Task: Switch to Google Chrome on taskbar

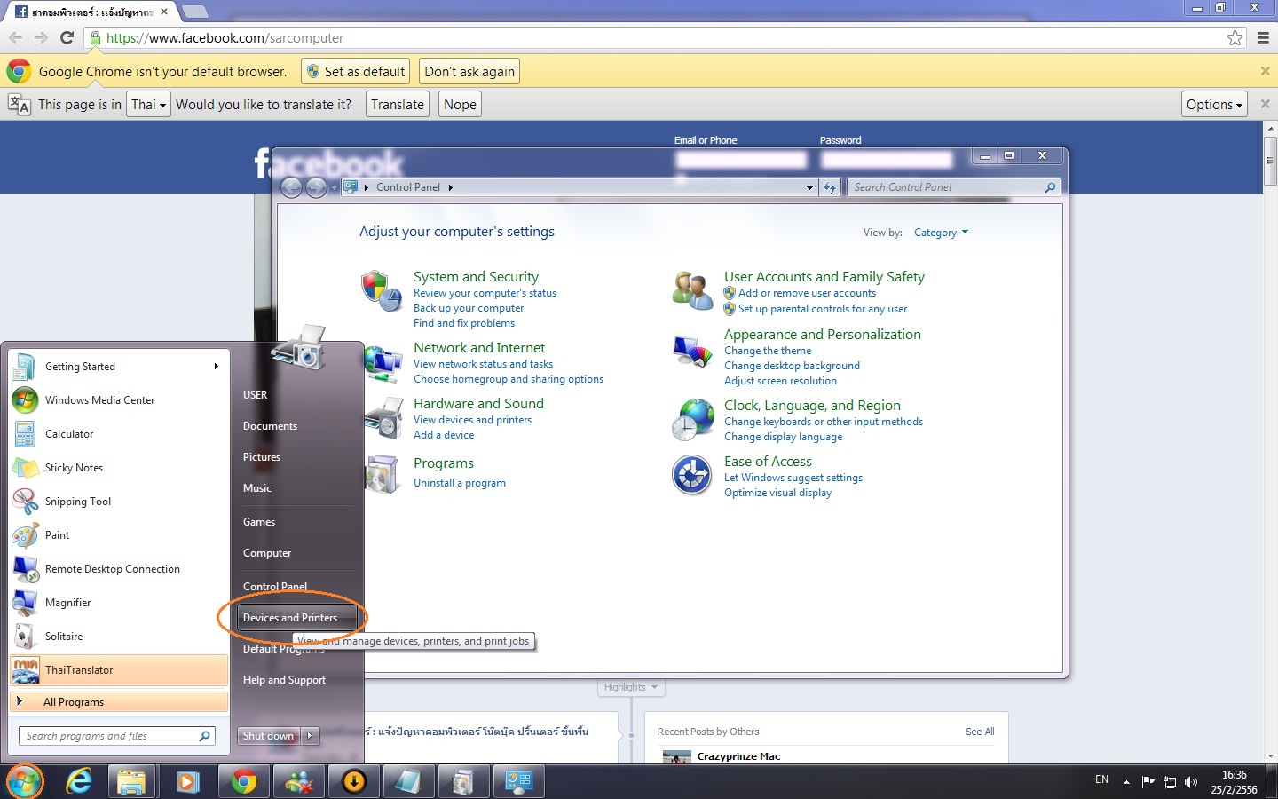Action: coord(243,781)
